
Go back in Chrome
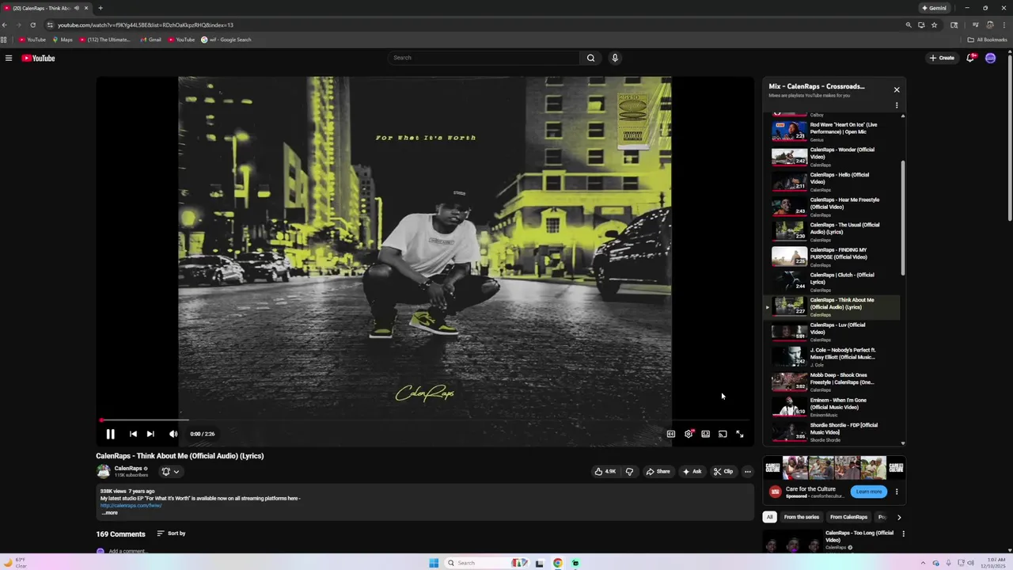pyautogui.click(x=5, y=25)
